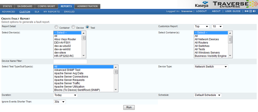Click the link/connection icon in header

(x=247, y=11)
